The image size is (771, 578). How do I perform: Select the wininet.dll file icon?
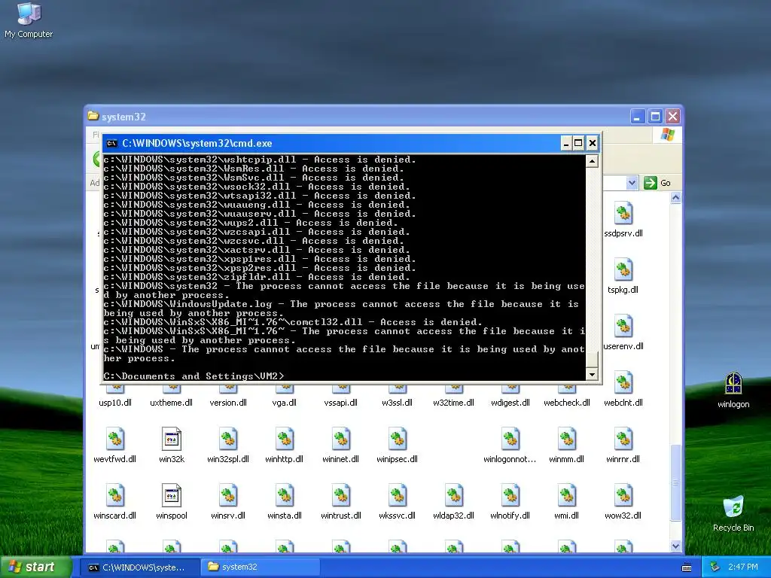pos(341,439)
